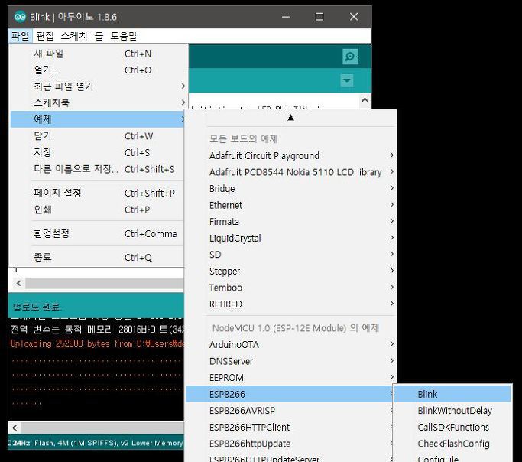This screenshot has width=522, height=462.
Task: Expand DNSServer examples
Action: point(291,361)
